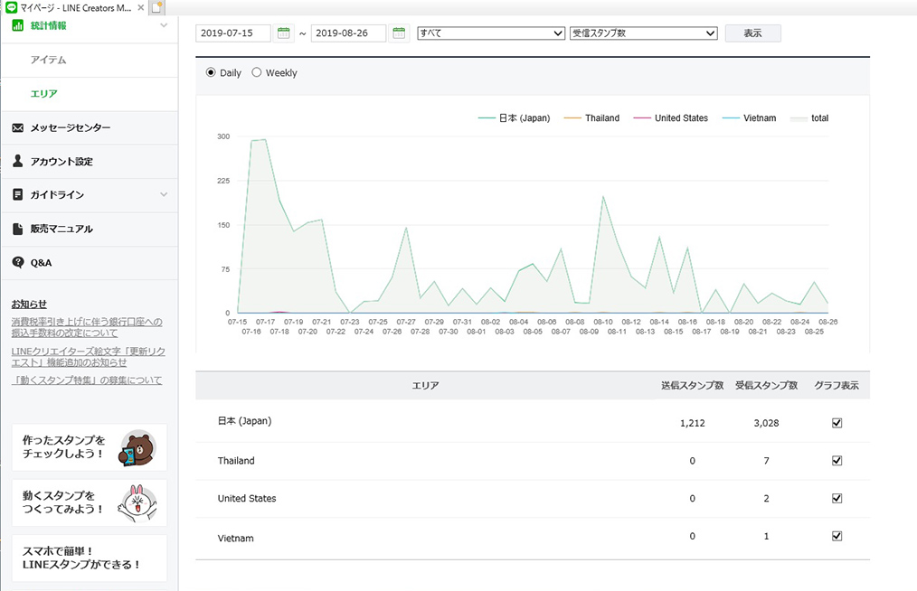Click the United States row label
Image resolution: width=917 pixels, height=591 pixels.
pos(247,498)
